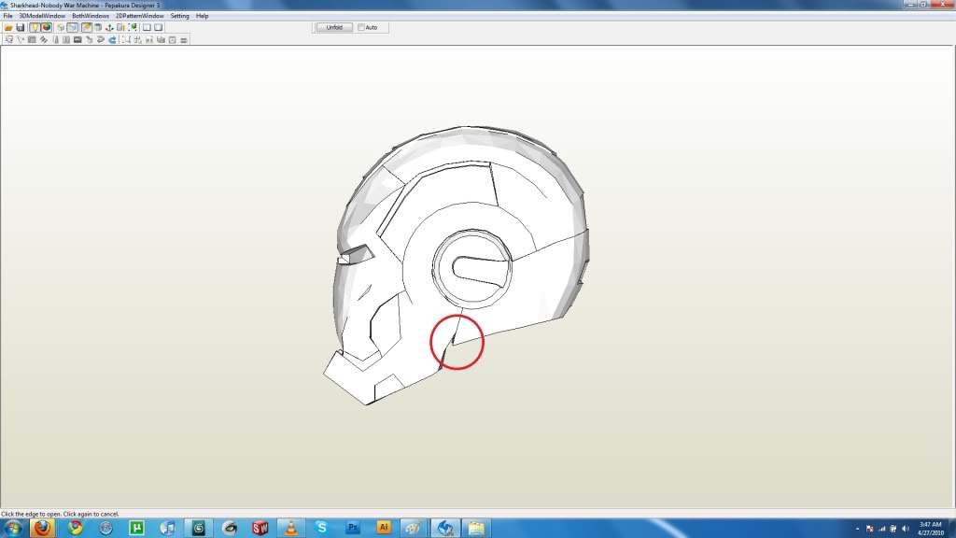Click the first window layout rectangle icon
The width and height of the screenshot is (956, 538).
(147, 27)
